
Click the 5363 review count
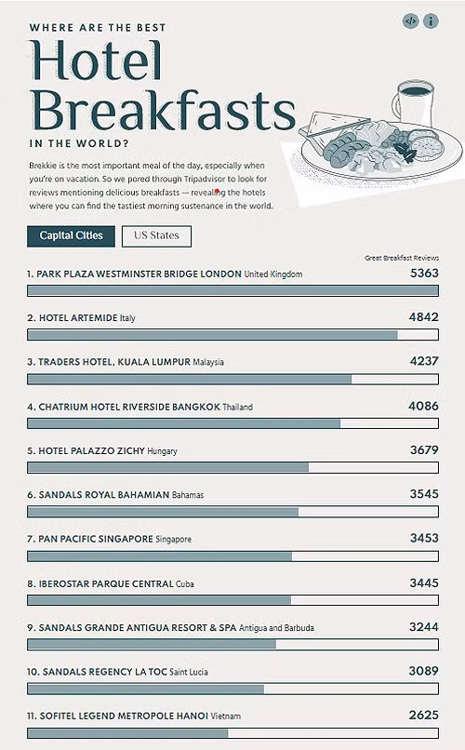(424, 274)
